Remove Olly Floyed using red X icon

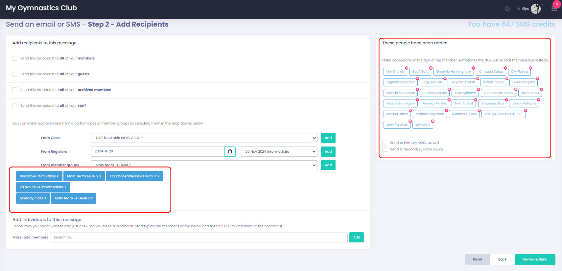pos(530,68)
